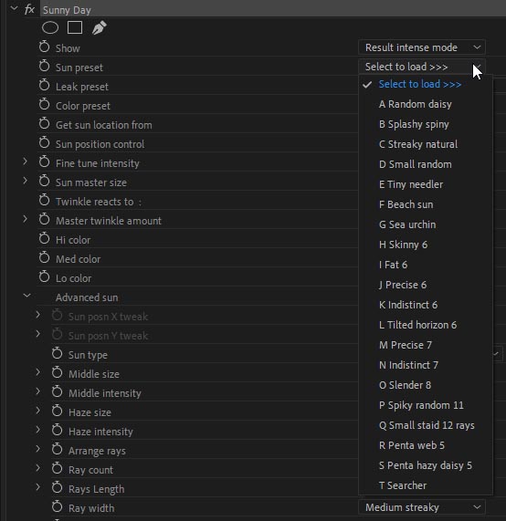Pick the P Spiky random 11 preset
506x521 pixels.
click(421, 405)
